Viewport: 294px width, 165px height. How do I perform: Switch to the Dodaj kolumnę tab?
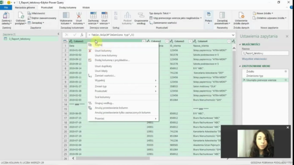68,7
